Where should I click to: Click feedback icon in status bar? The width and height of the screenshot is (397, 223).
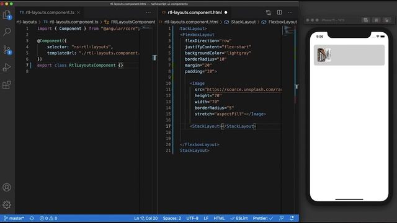(x=281, y=218)
